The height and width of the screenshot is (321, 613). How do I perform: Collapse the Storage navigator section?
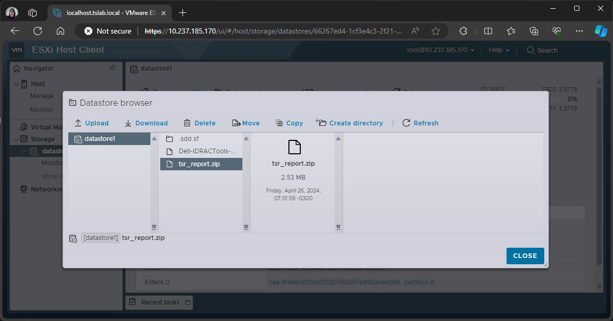[16, 139]
